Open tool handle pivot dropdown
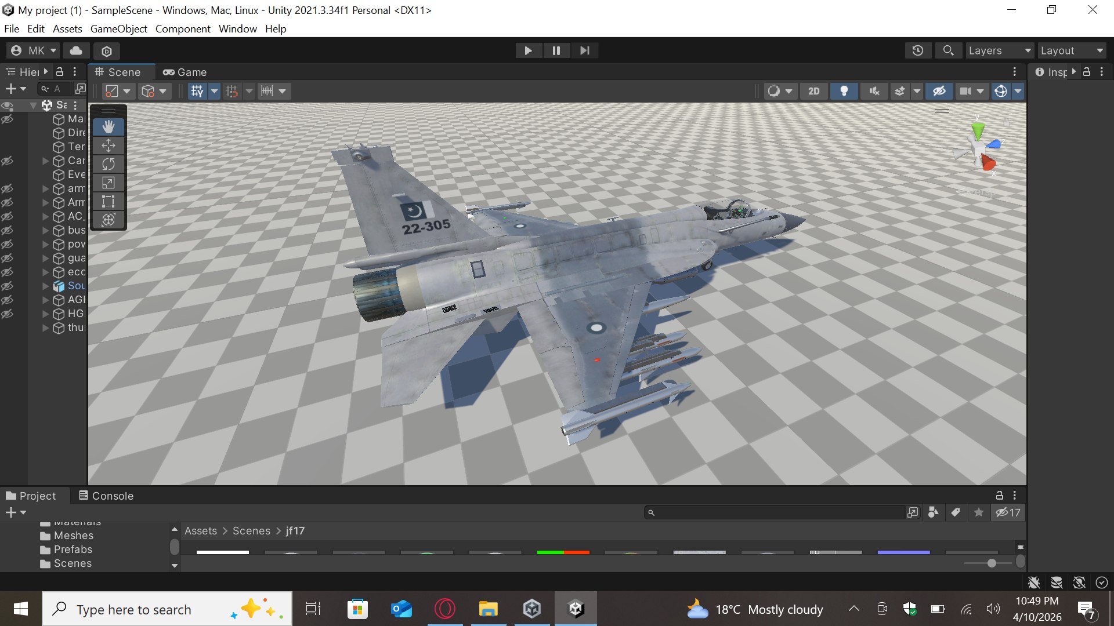Screen dimensions: 1114x626 click(118, 91)
